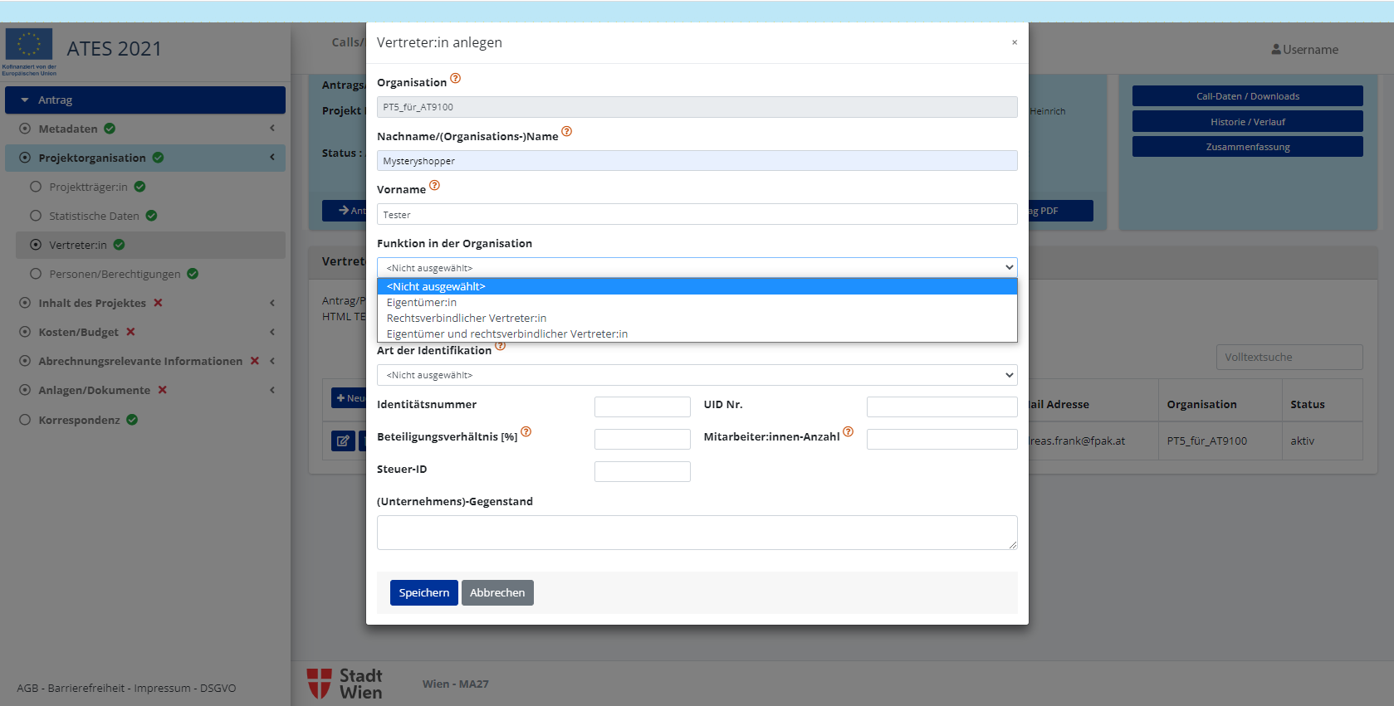Close the Vertreter:in anlegen dialog
This screenshot has width=1394, height=706.
(x=1014, y=42)
